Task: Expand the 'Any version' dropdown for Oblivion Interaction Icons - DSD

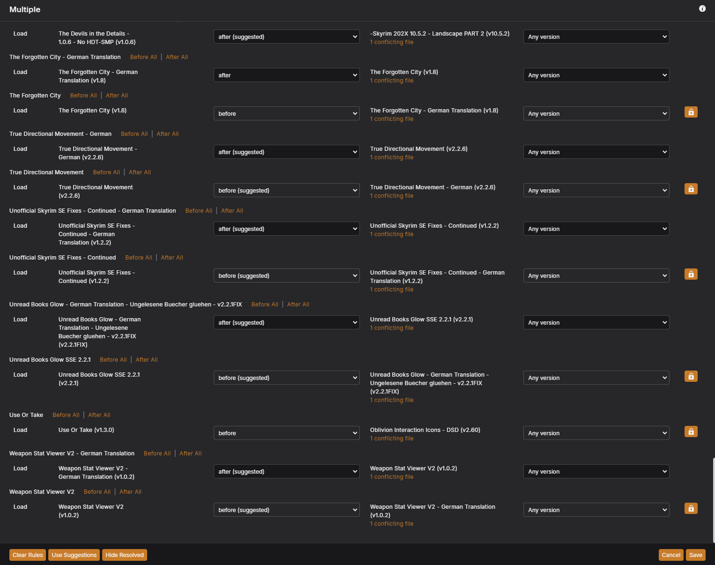Action: tap(596, 433)
